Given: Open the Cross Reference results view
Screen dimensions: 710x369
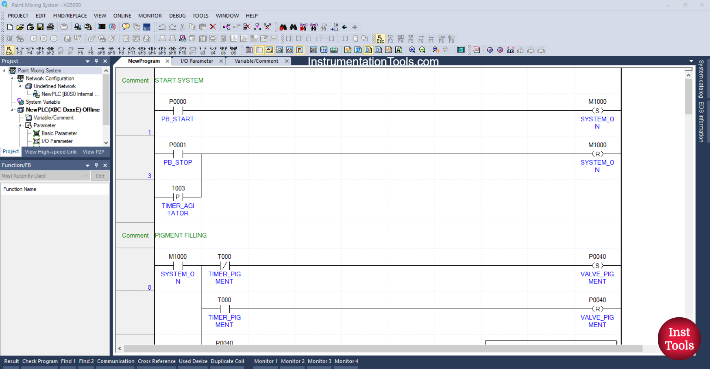Looking at the screenshot, I should tap(156, 361).
